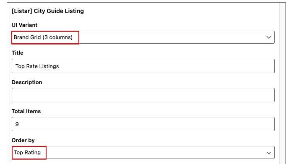Click the 'Total Items' label
286x164 pixels.
pos(26,111)
